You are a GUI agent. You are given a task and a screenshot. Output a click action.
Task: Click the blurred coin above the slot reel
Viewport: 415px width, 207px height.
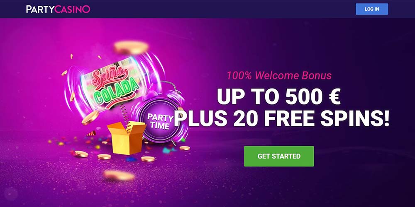pyautogui.click(x=131, y=48)
